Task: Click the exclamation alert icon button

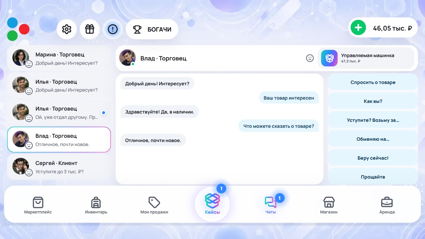Action: (113, 29)
